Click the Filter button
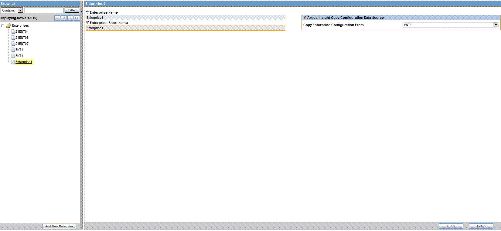This screenshot has width=501, height=231. [x=72, y=10]
